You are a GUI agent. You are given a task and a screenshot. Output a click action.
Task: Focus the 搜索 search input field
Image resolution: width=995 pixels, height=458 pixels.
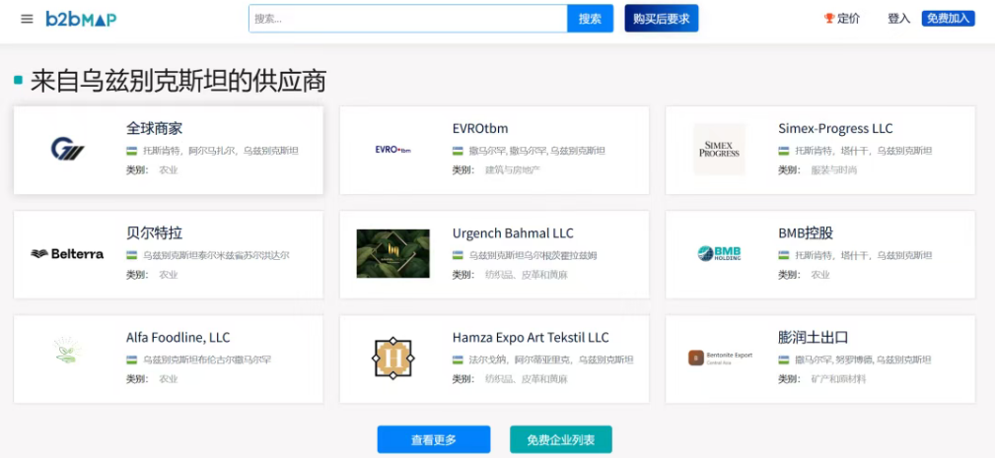[x=408, y=19]
